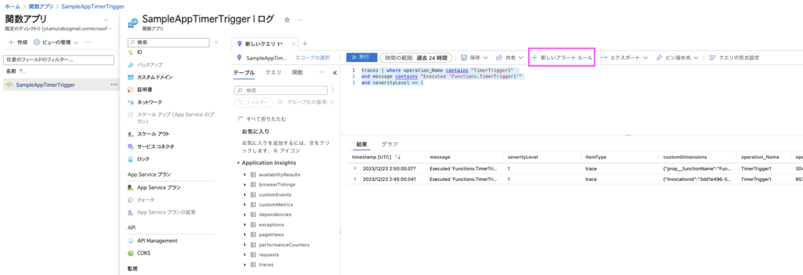Sort by the 名前 column header
This screenshot has width=803, height=275.
[x=15, y=71]
